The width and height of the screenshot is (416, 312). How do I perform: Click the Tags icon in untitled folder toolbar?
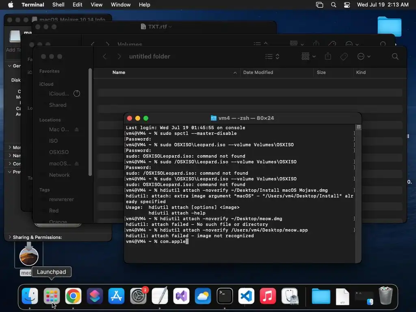pos(344,56)
